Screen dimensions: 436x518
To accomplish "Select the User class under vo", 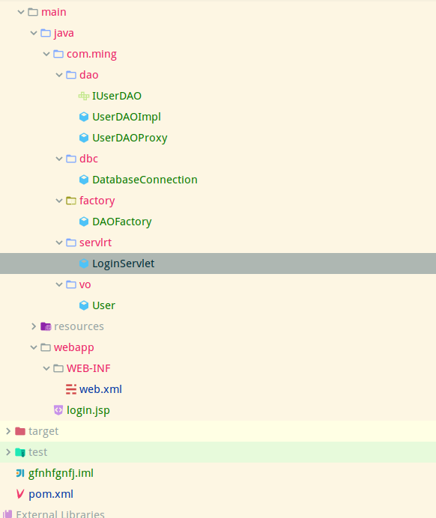I will tap(103, 305).
